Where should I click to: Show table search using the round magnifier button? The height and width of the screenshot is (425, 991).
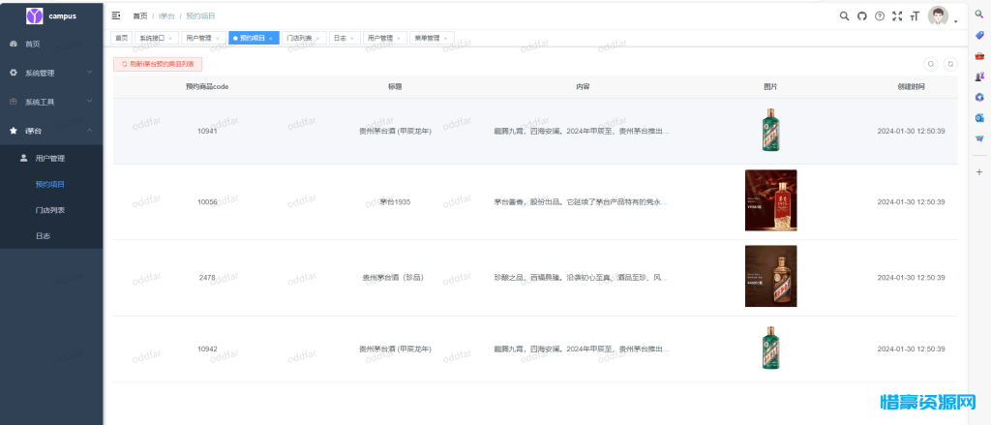pyautogui.click(x=930, y=64)
